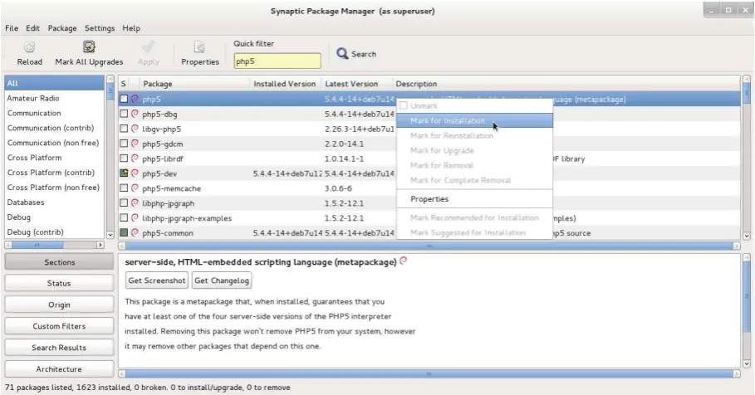
Task: Click the Debian swirl icon beside php5-dbg
Action: point(135,114)
